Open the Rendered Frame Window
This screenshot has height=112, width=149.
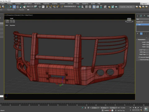click(113, 7)
